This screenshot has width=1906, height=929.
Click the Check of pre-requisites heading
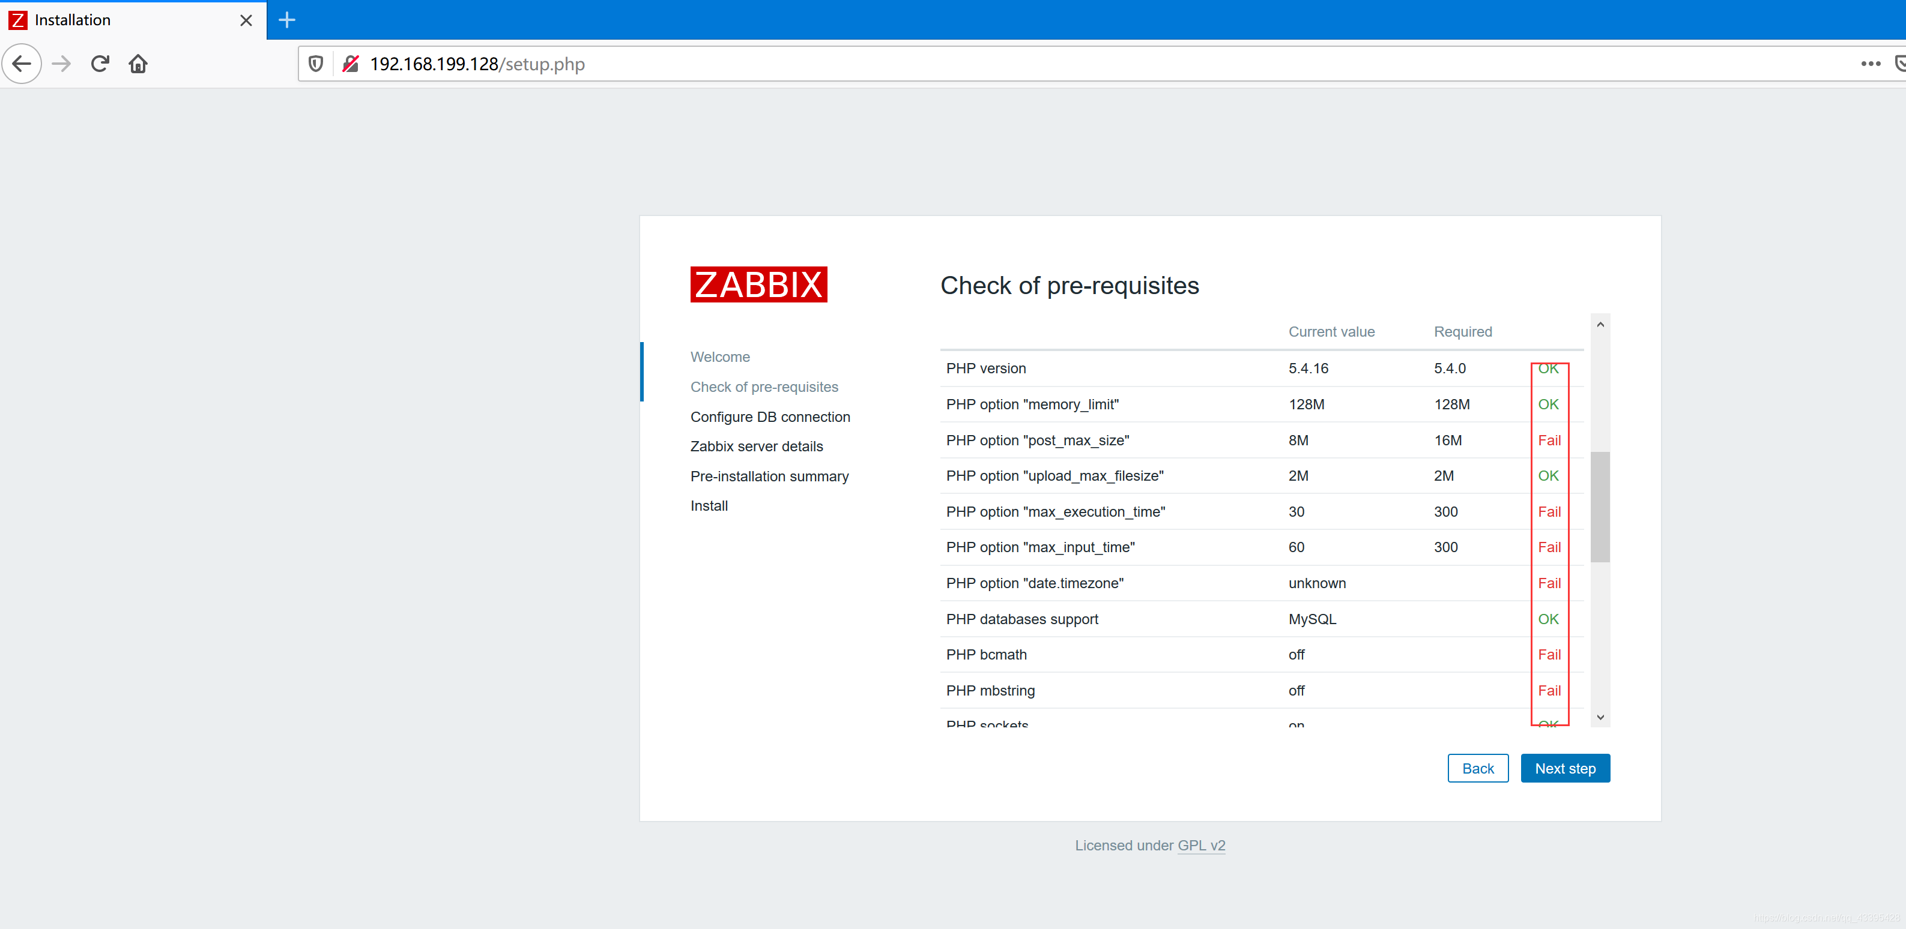(1069, 286)
